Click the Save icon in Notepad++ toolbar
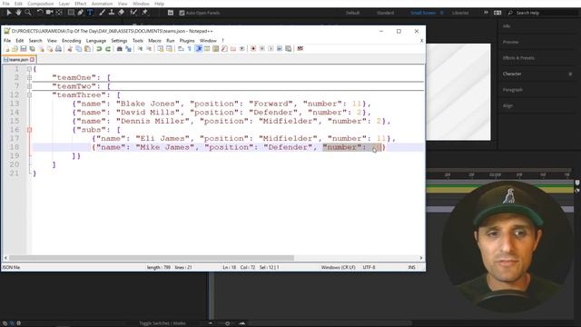Viewport: 581px width, 327px height. tap(24, 49)
